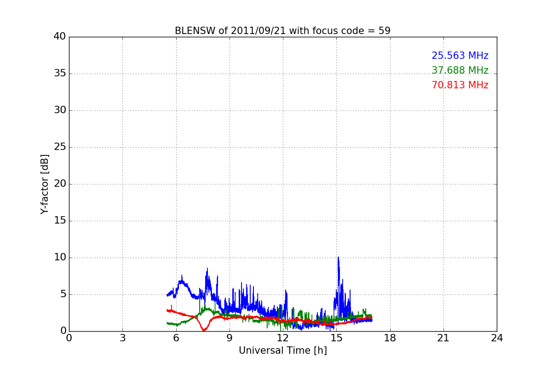Click the x-axis tick label 9
The image size is (552, 368).
click(230, 338)
